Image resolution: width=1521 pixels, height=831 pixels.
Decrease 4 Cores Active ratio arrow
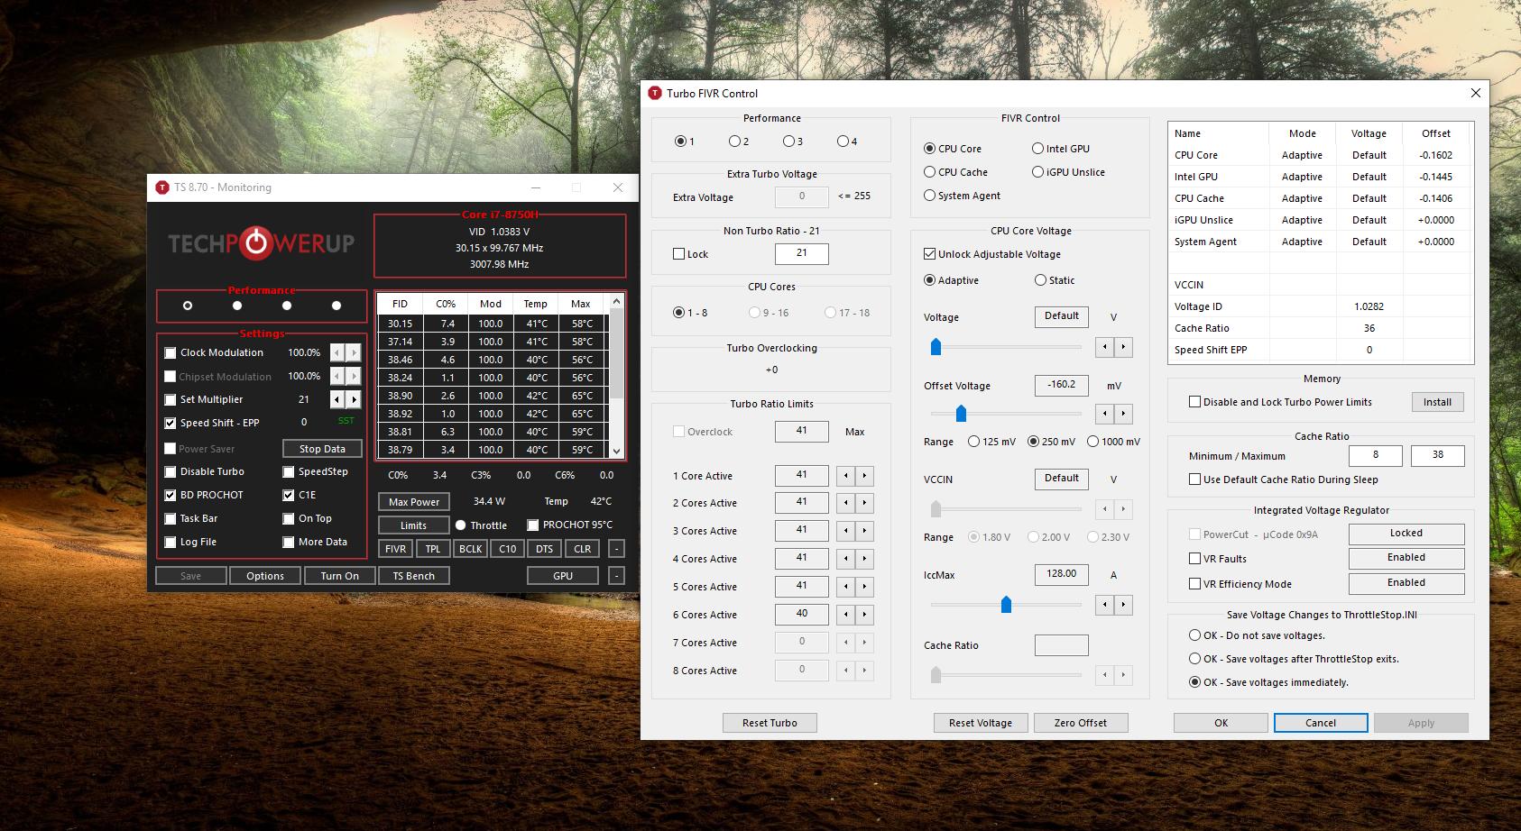click(846, 559)
